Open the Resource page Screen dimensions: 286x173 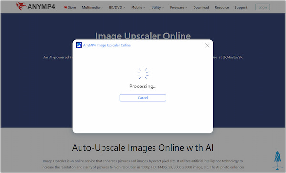tap(222, 7)
